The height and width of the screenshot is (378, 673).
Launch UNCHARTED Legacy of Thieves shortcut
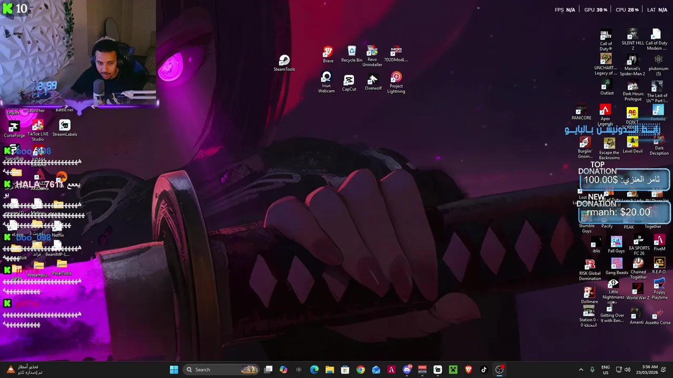pyautogui.click(x=606, y=65)
